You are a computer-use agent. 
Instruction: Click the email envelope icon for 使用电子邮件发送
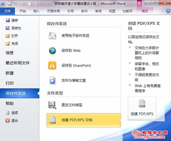(52, 35)
